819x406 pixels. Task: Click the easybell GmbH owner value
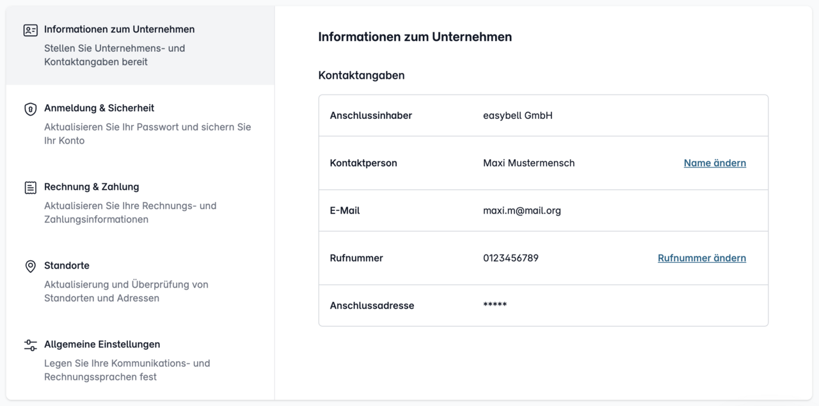(x=518, y=116)
